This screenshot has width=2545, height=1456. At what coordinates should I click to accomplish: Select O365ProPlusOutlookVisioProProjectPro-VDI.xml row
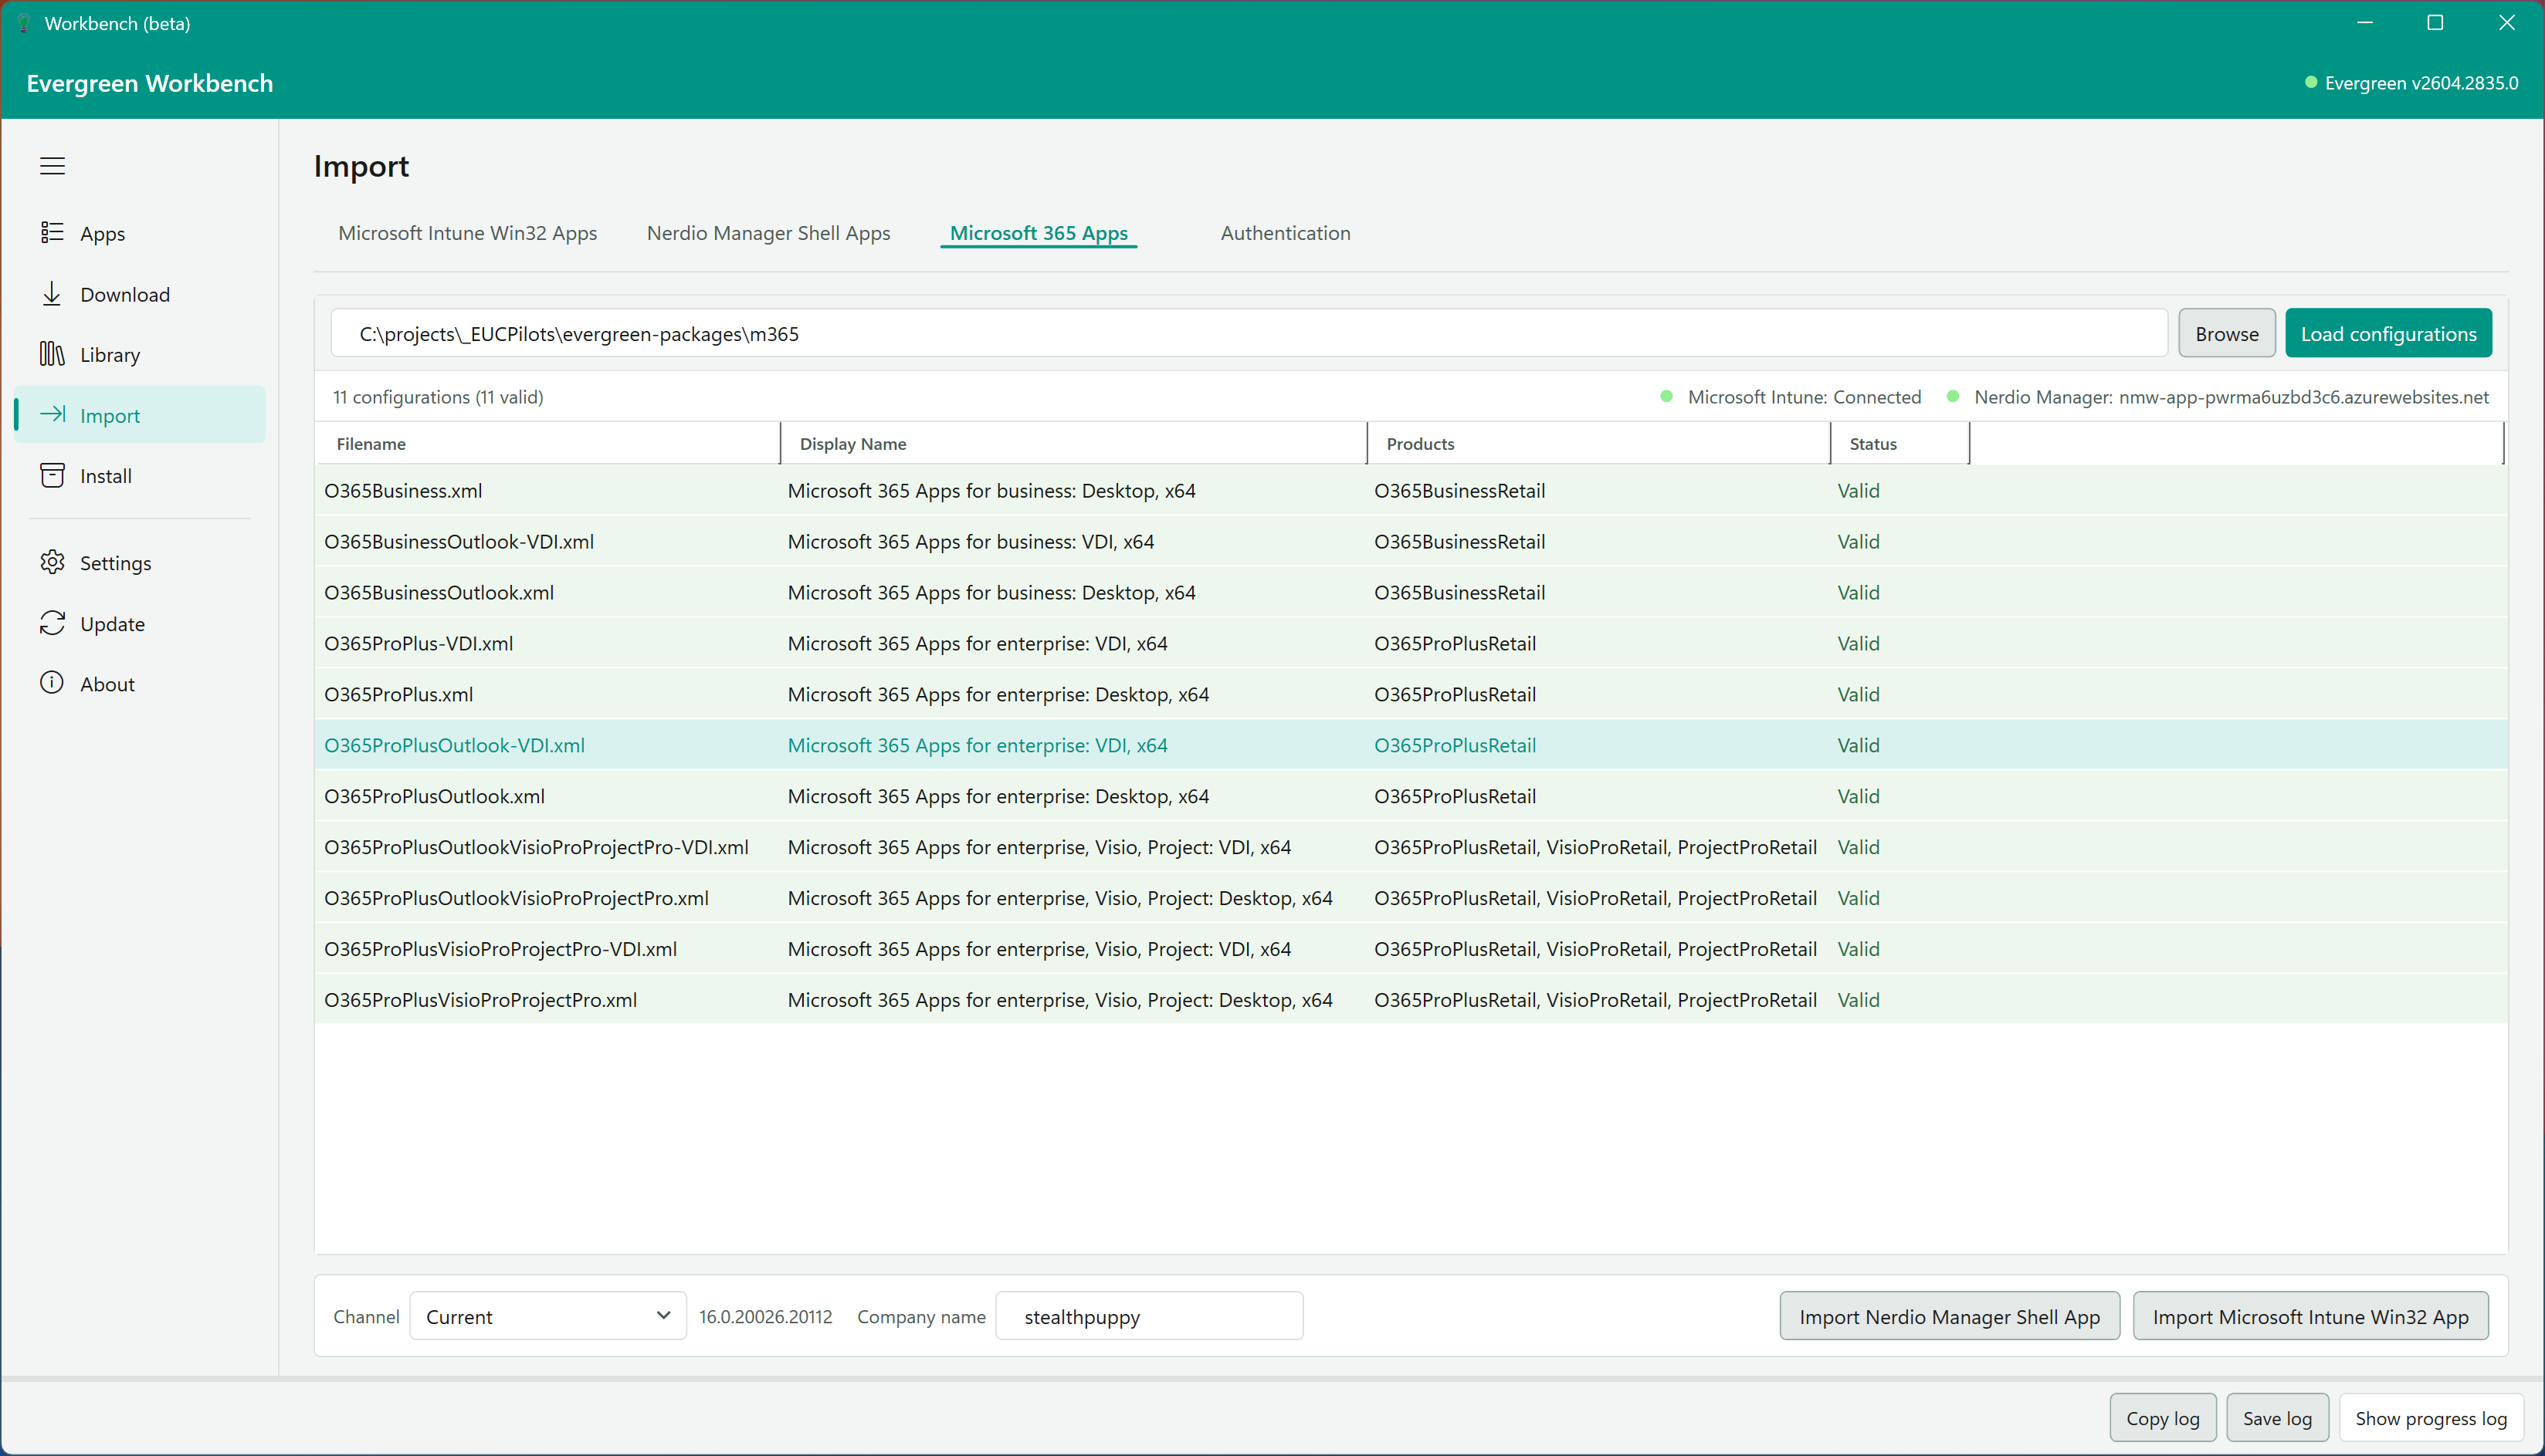[1411, 847]
